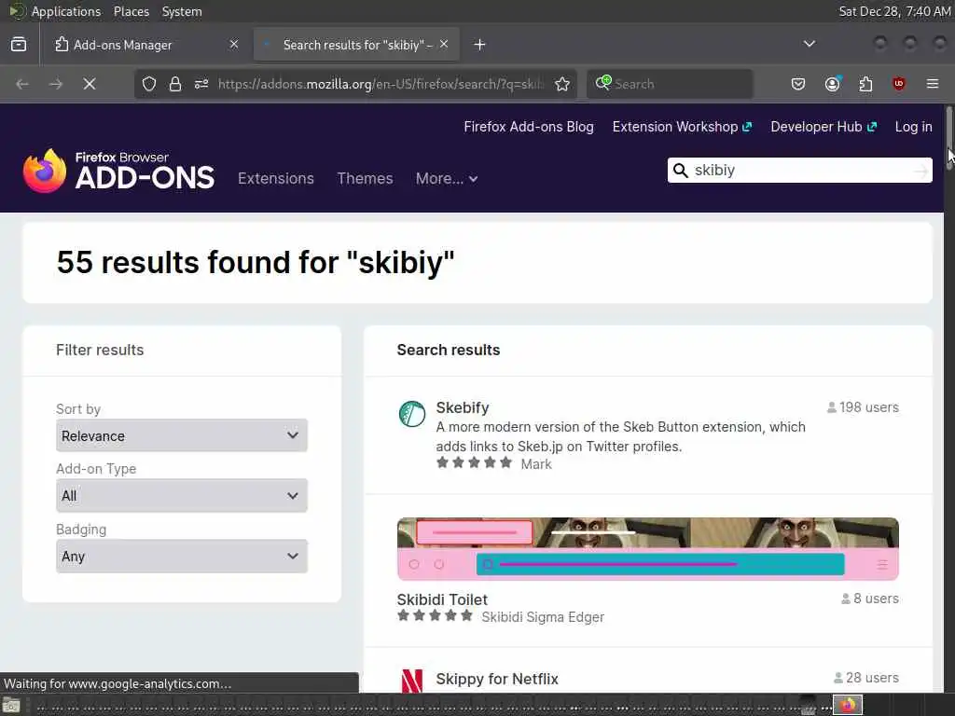Go to the Themes section
This screenshot has height=716, width=955.
[x=365, y=178]
